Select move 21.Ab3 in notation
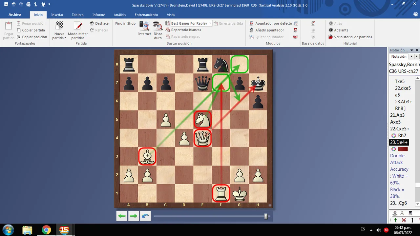420x236 pixels. 397,115
